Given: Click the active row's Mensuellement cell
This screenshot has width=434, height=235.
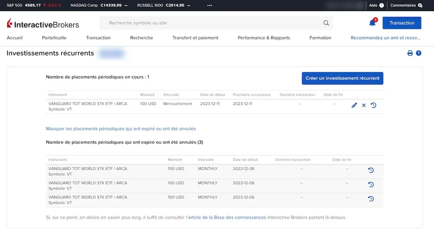Looking at the screenshot, I should click(x=178, y=104).
